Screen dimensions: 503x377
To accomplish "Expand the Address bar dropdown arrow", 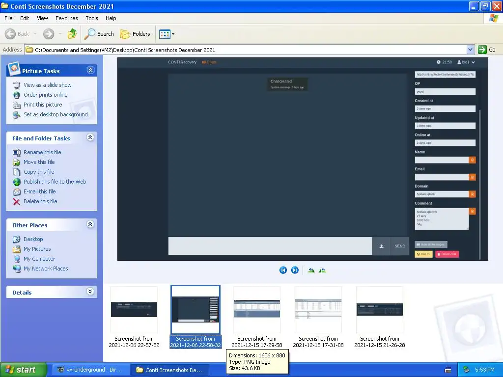I will [x=470, y=50].
